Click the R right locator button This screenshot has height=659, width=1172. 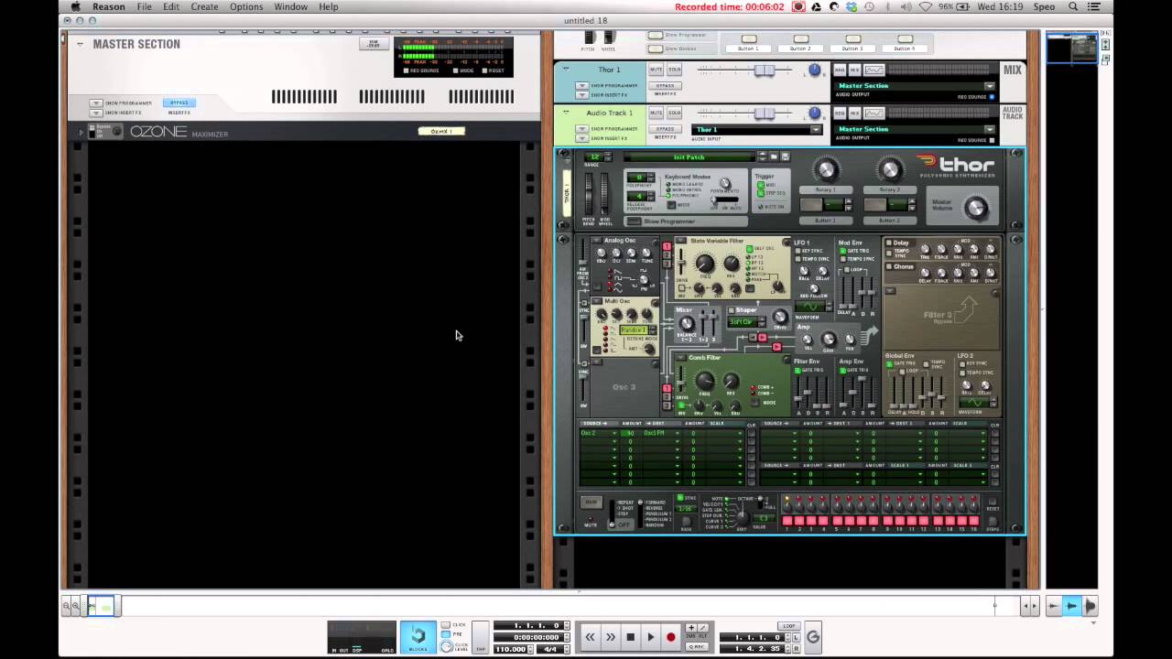click(796, 649)
